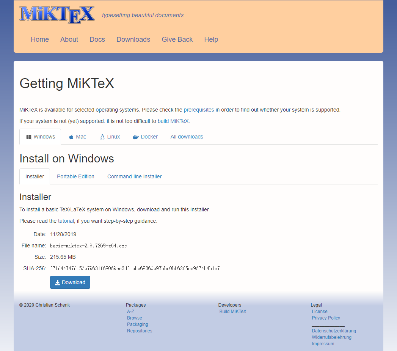Image resolution: width=397 pixels, height=351 pixels.
Task: Click the Docker whale icon
Action: 136,137
